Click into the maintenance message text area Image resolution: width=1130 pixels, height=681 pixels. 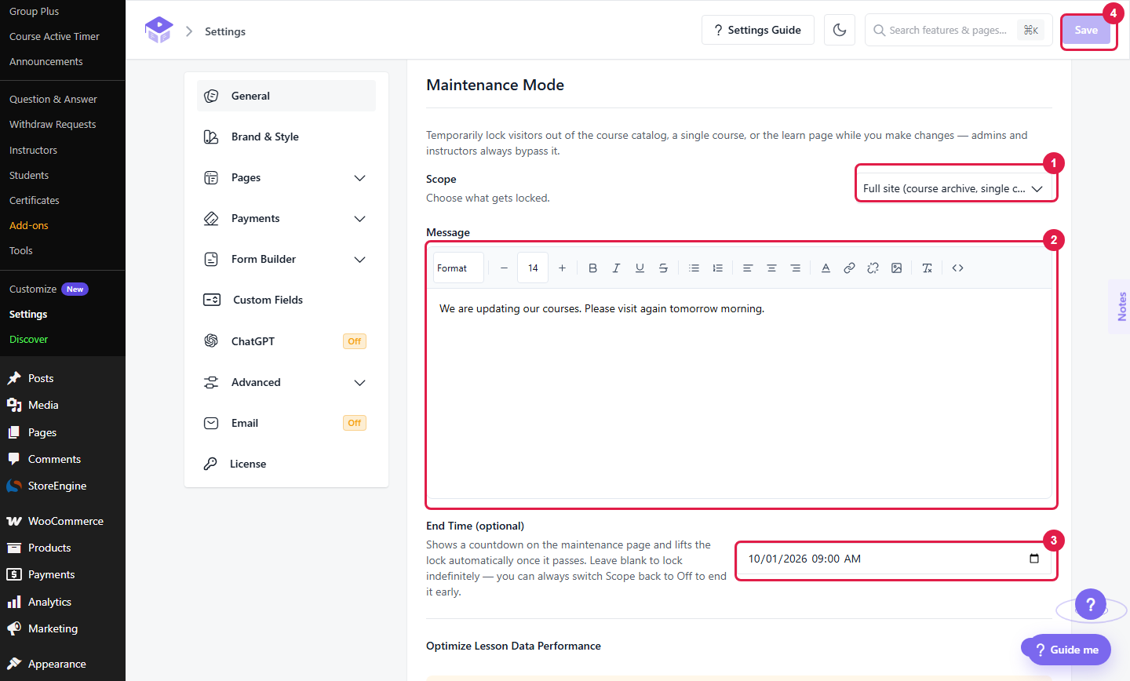[739, 393]
